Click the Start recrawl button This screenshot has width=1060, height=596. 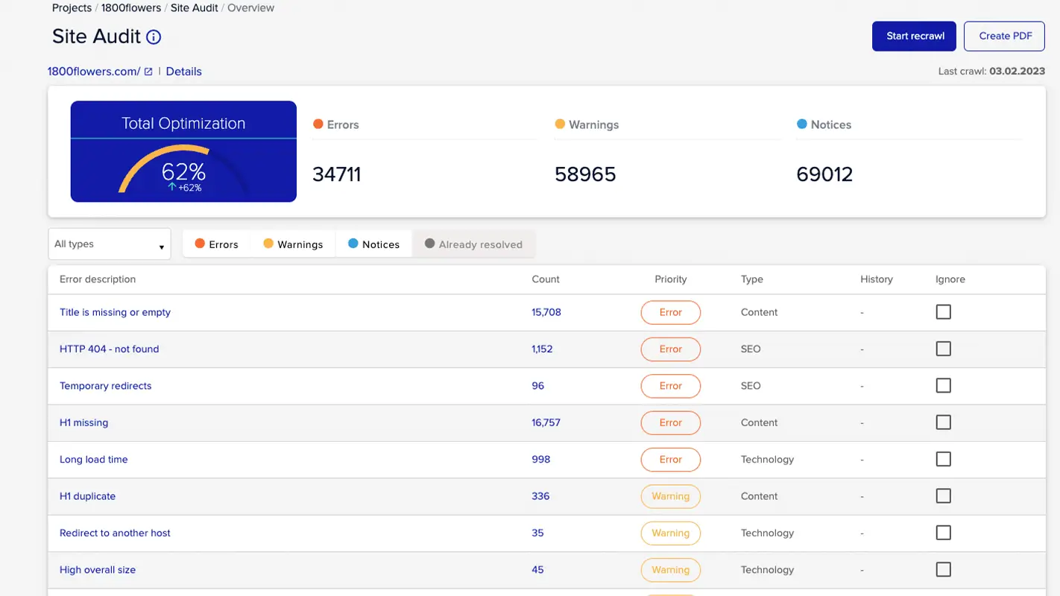tap(914, 36)
